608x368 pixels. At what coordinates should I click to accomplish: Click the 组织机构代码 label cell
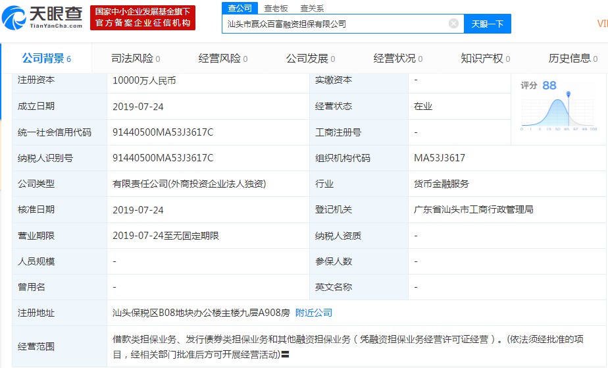pos(359,158)
